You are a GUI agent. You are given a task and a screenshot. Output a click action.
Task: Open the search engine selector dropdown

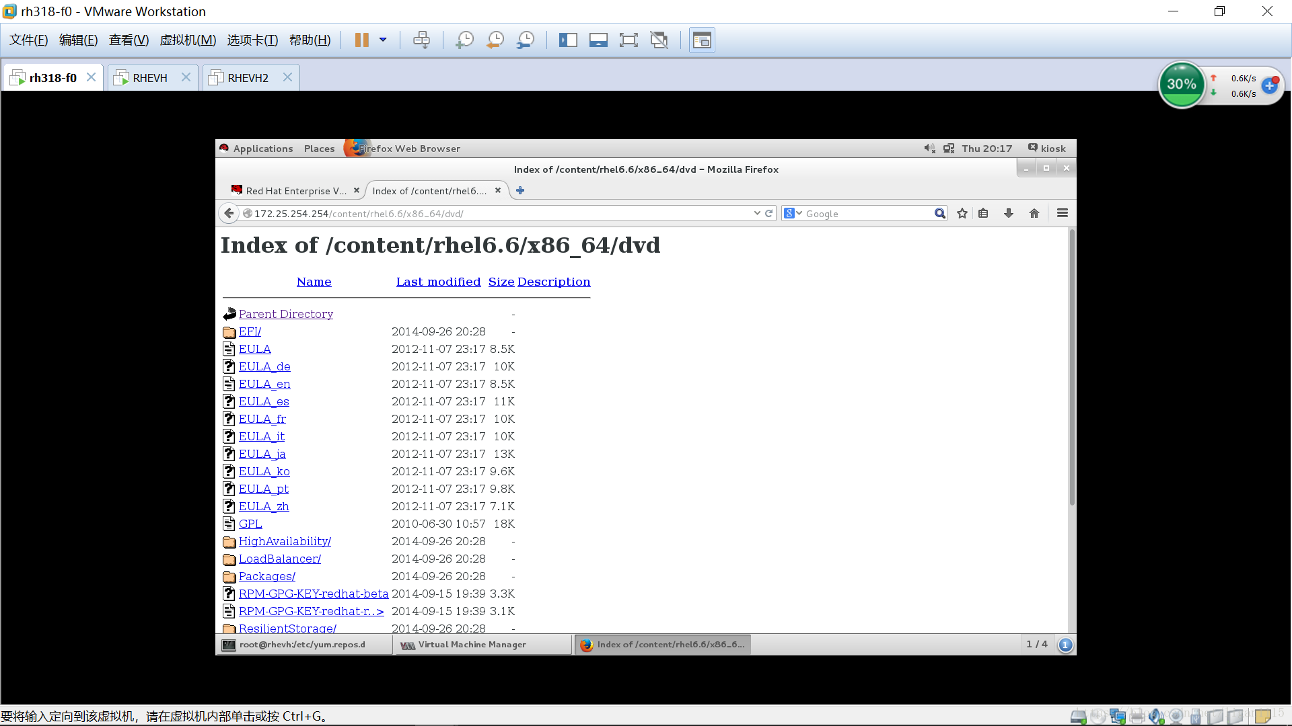793,213
